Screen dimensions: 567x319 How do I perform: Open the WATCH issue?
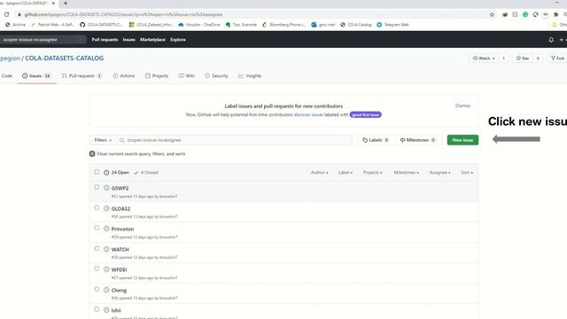tap(120, 250)
